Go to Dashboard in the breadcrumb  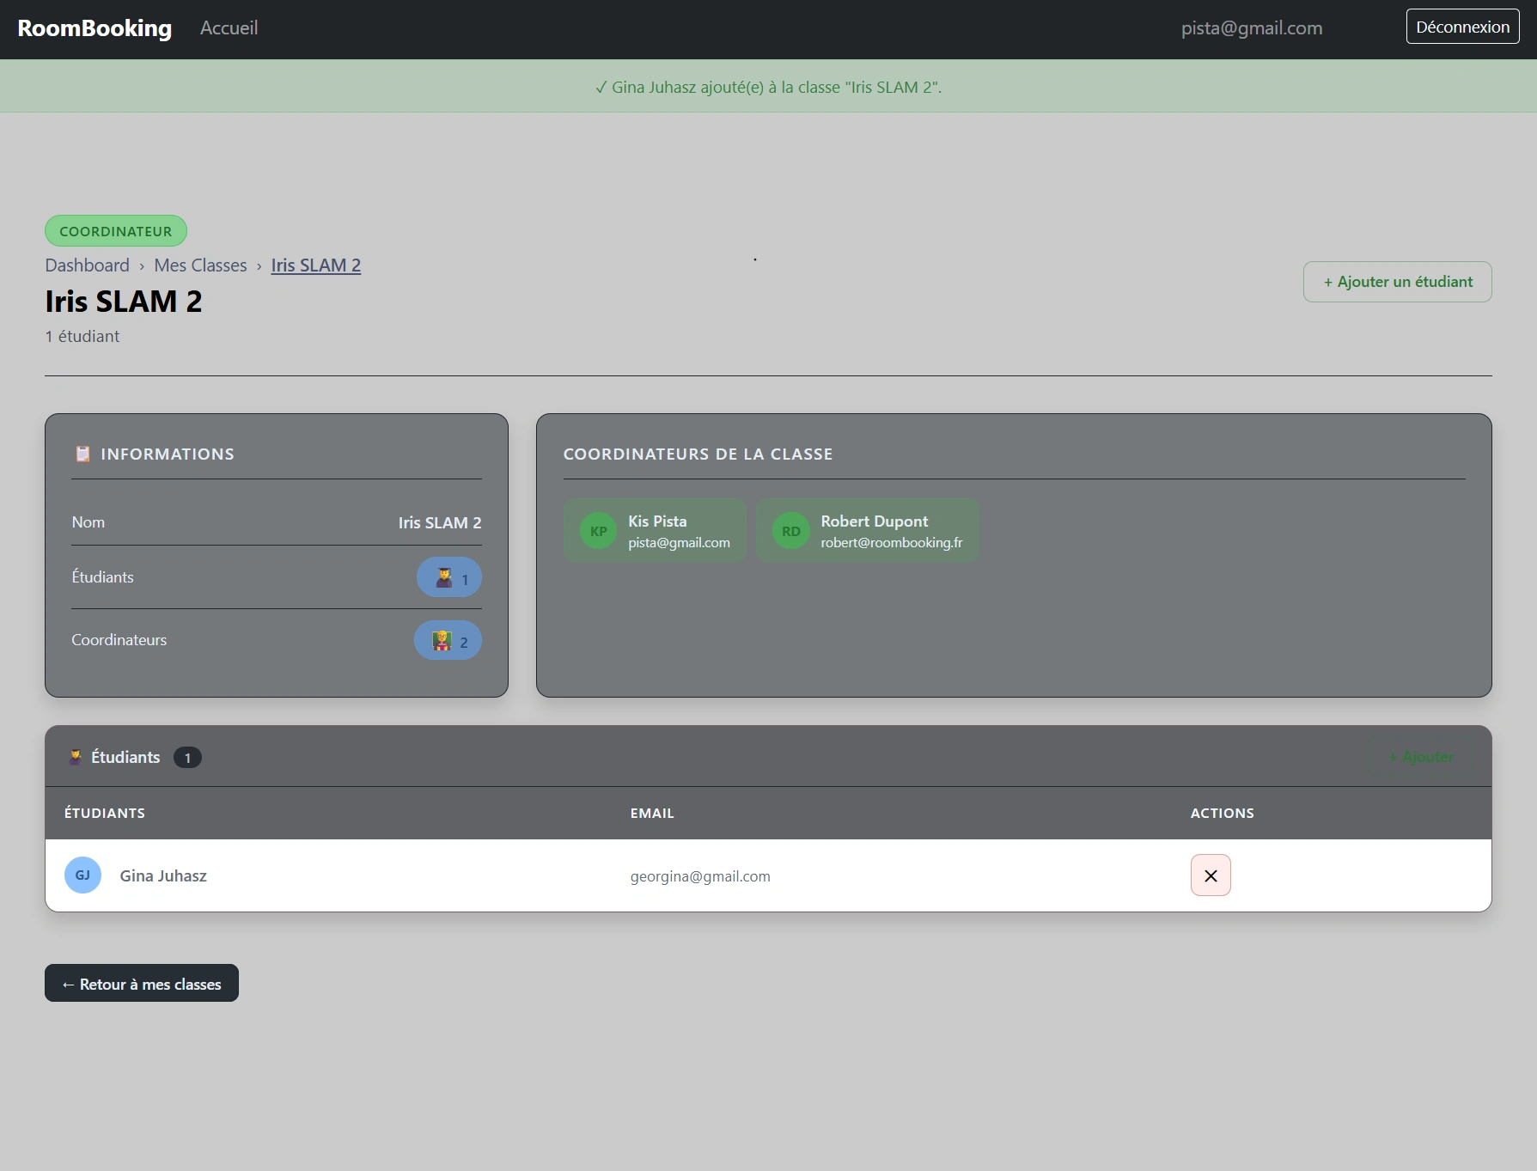click(87, 265)
